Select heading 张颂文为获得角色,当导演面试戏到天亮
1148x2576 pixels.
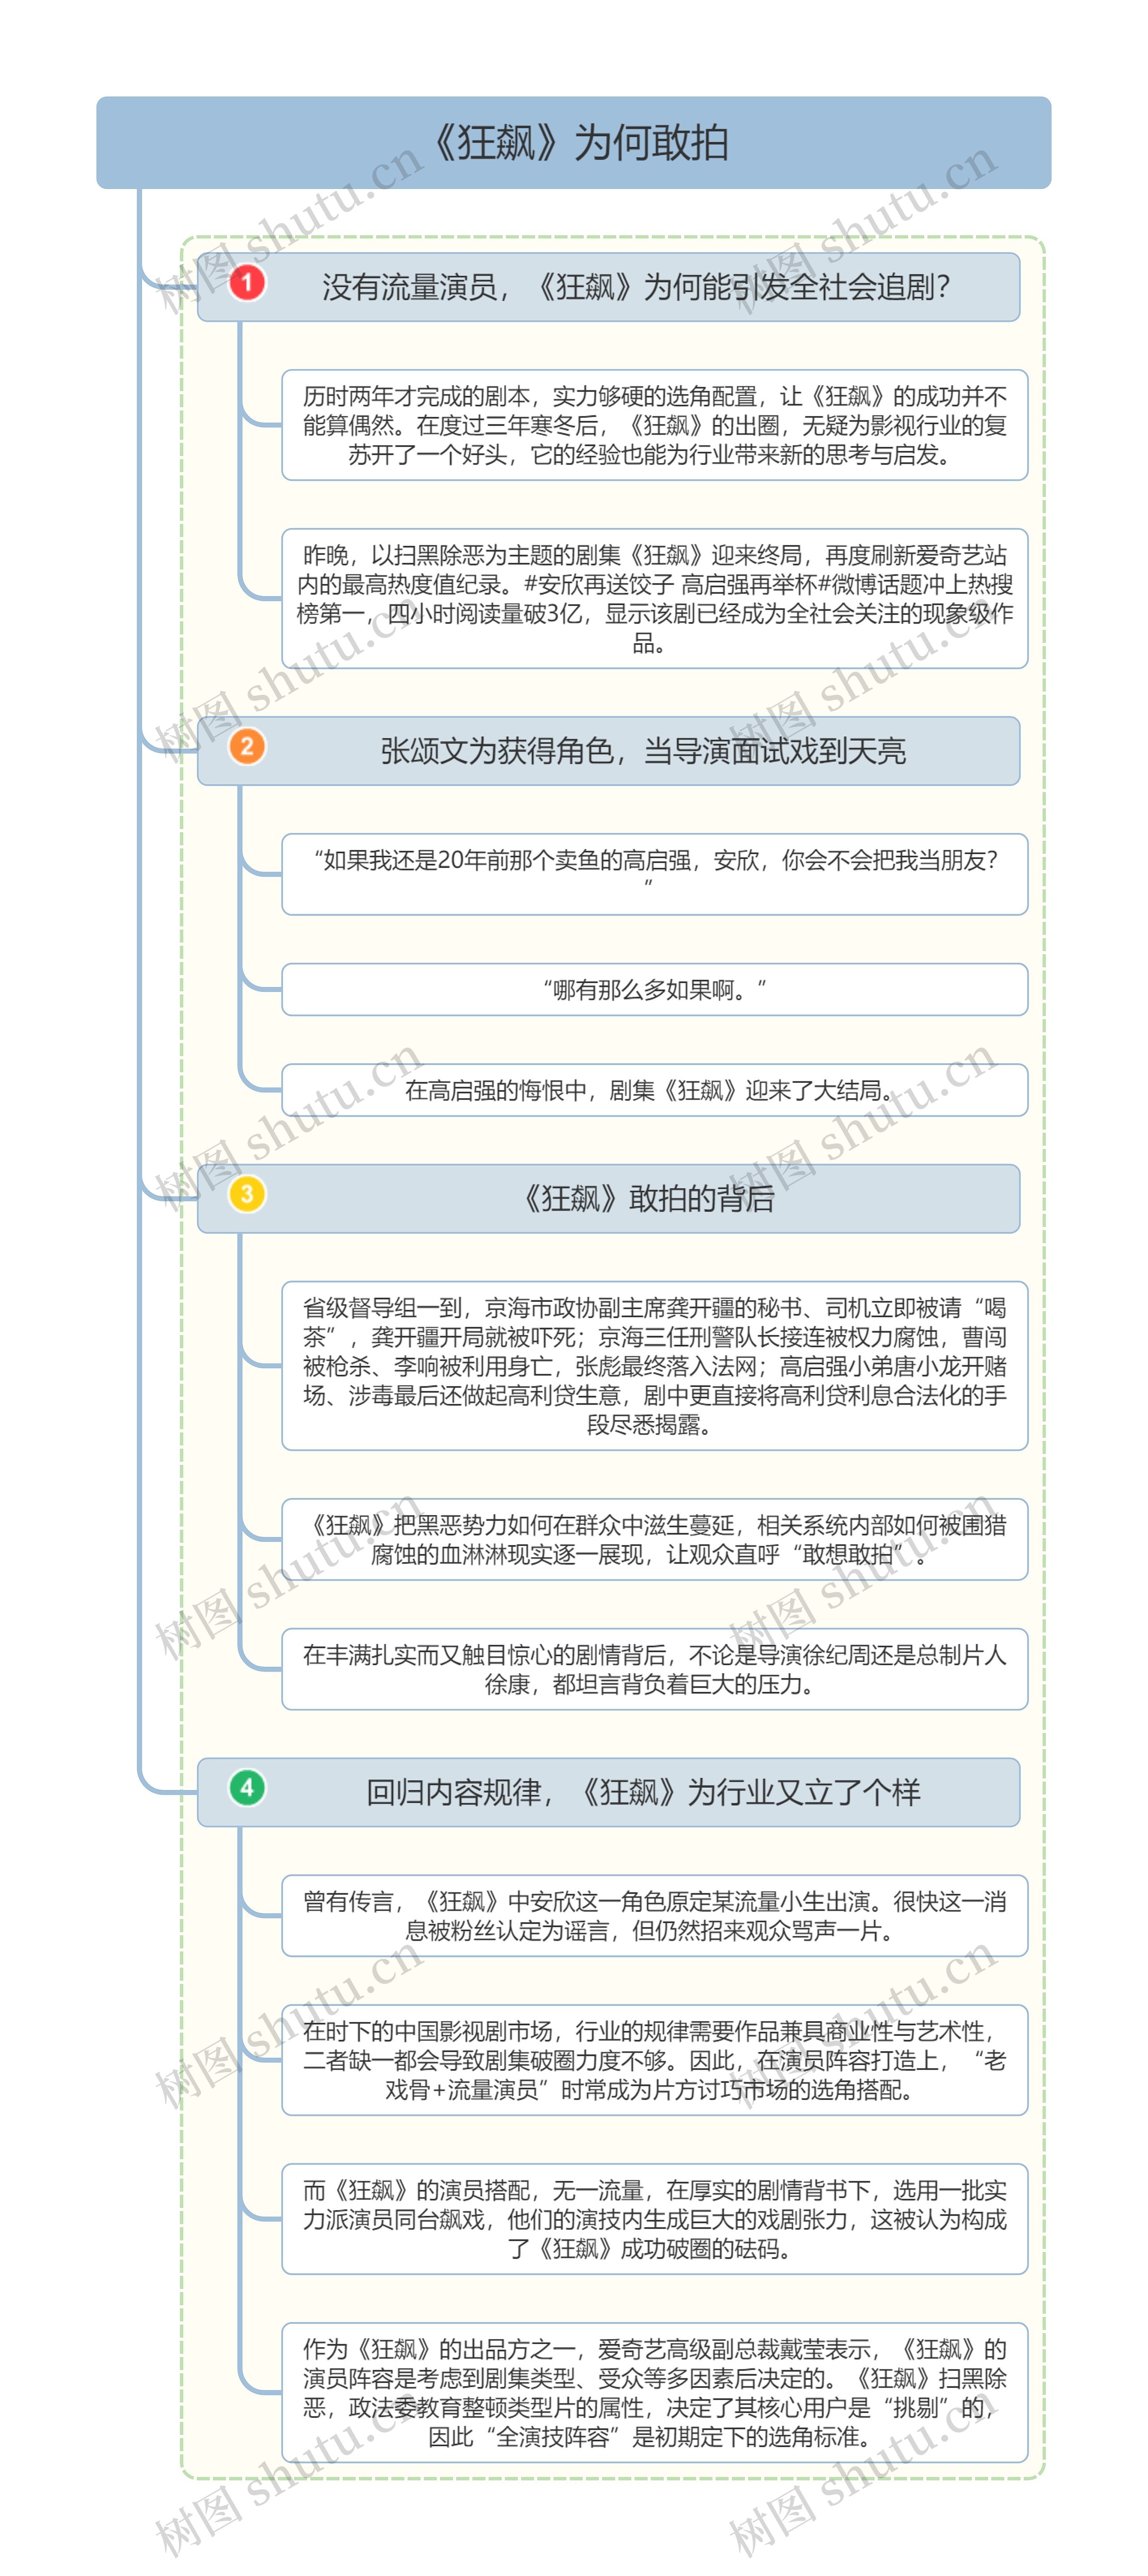(x=609, y=751)
